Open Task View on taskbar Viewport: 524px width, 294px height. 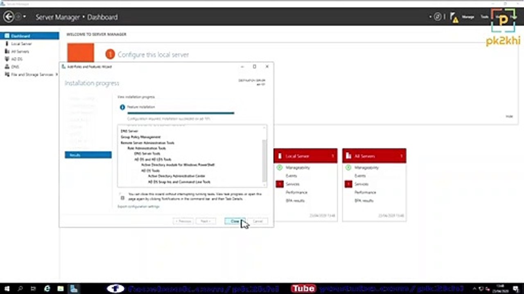[33, 289]
